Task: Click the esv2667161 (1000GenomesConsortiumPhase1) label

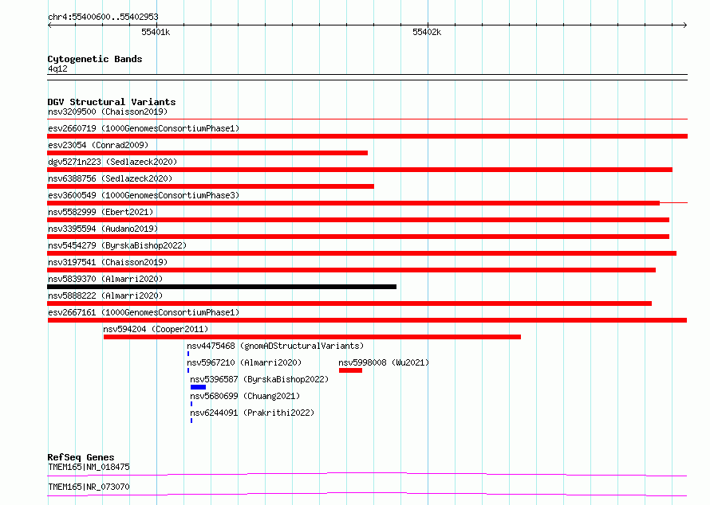Action: click(144, 312)
